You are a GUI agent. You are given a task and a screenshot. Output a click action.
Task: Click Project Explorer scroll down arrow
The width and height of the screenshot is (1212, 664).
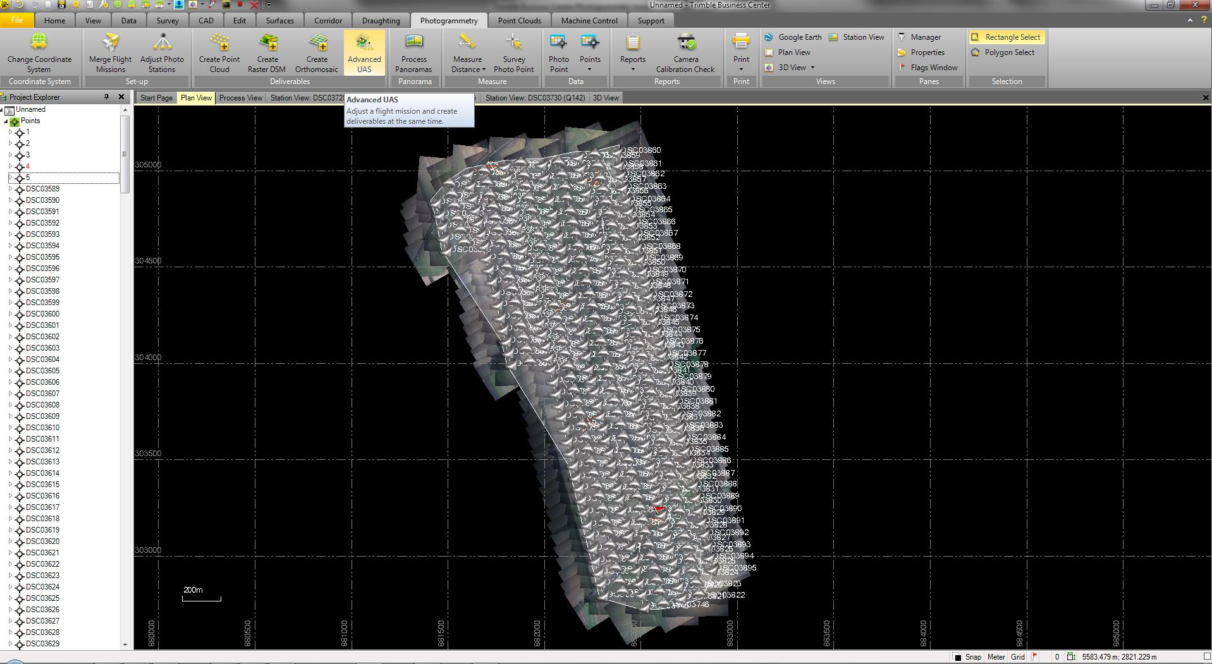point(125,644)
